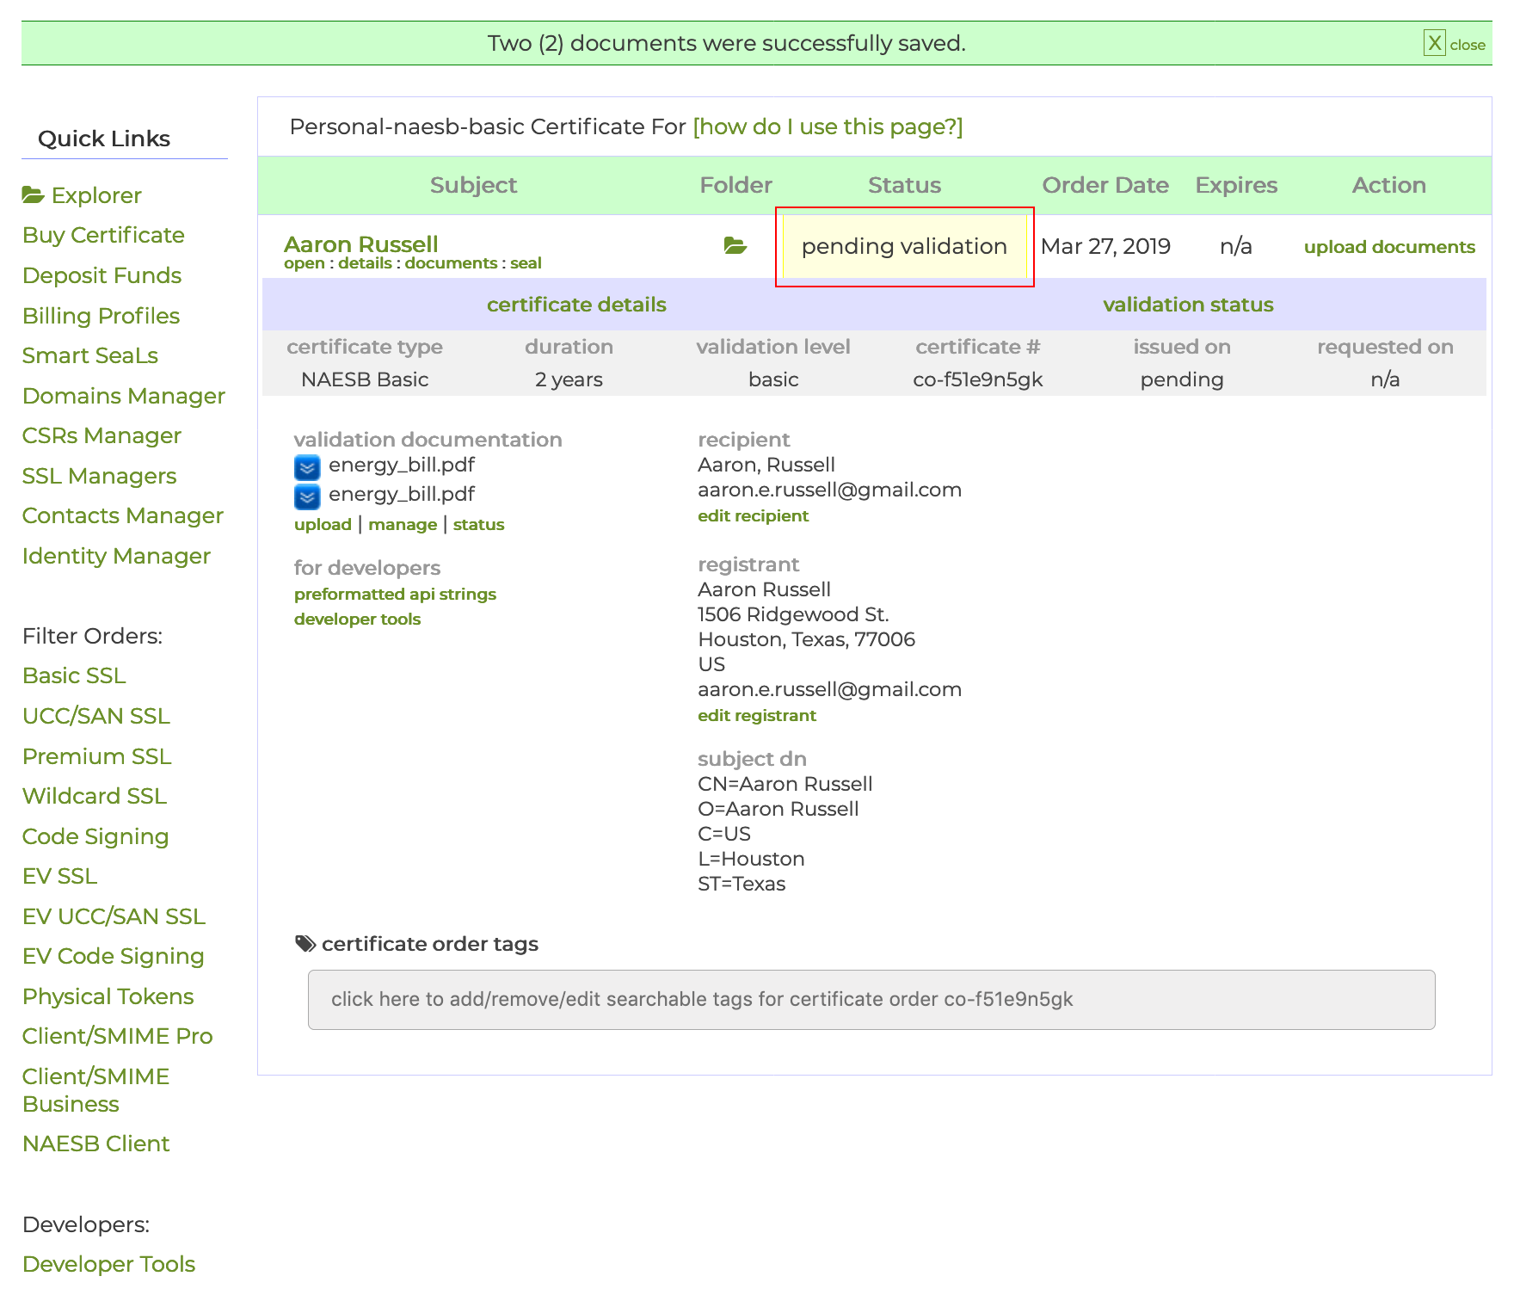Click the edit registrant link

756,716
